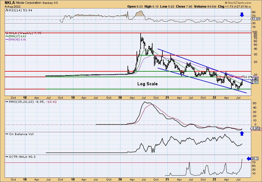Click the green EMA(17) legend line swatch
The width and height of the screenshot is (262, 182).
7,36
